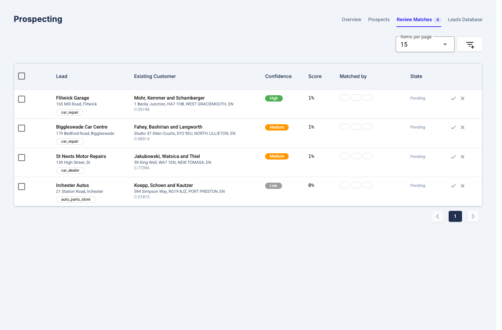Go to next page arrow
Screen dimensions: 502x330
click(473, 216)
